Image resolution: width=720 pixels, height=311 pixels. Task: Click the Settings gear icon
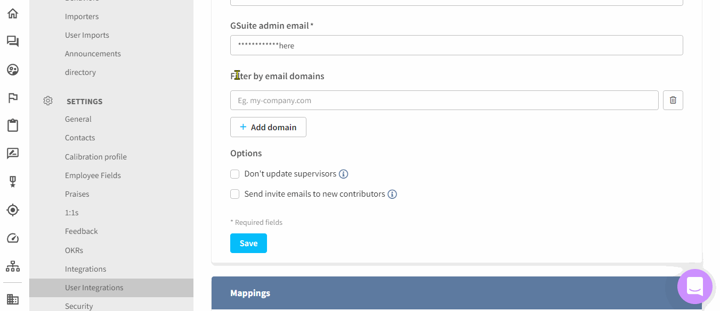coord(47,100)
